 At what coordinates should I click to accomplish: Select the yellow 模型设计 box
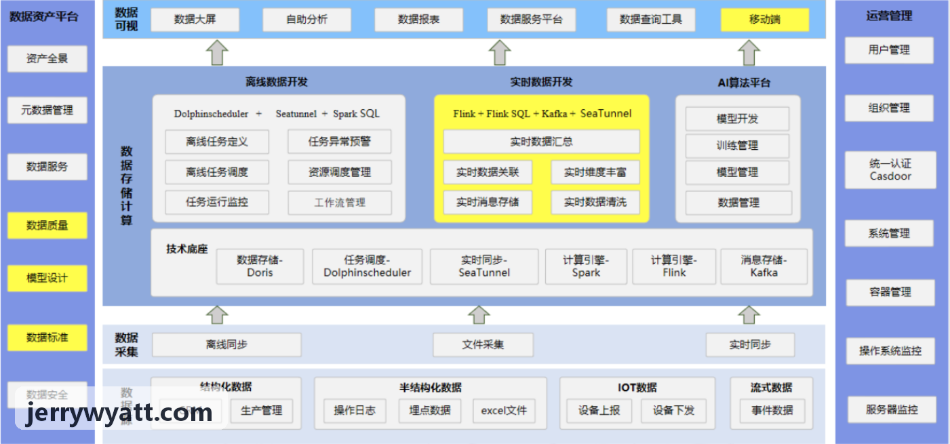point(47,278)
